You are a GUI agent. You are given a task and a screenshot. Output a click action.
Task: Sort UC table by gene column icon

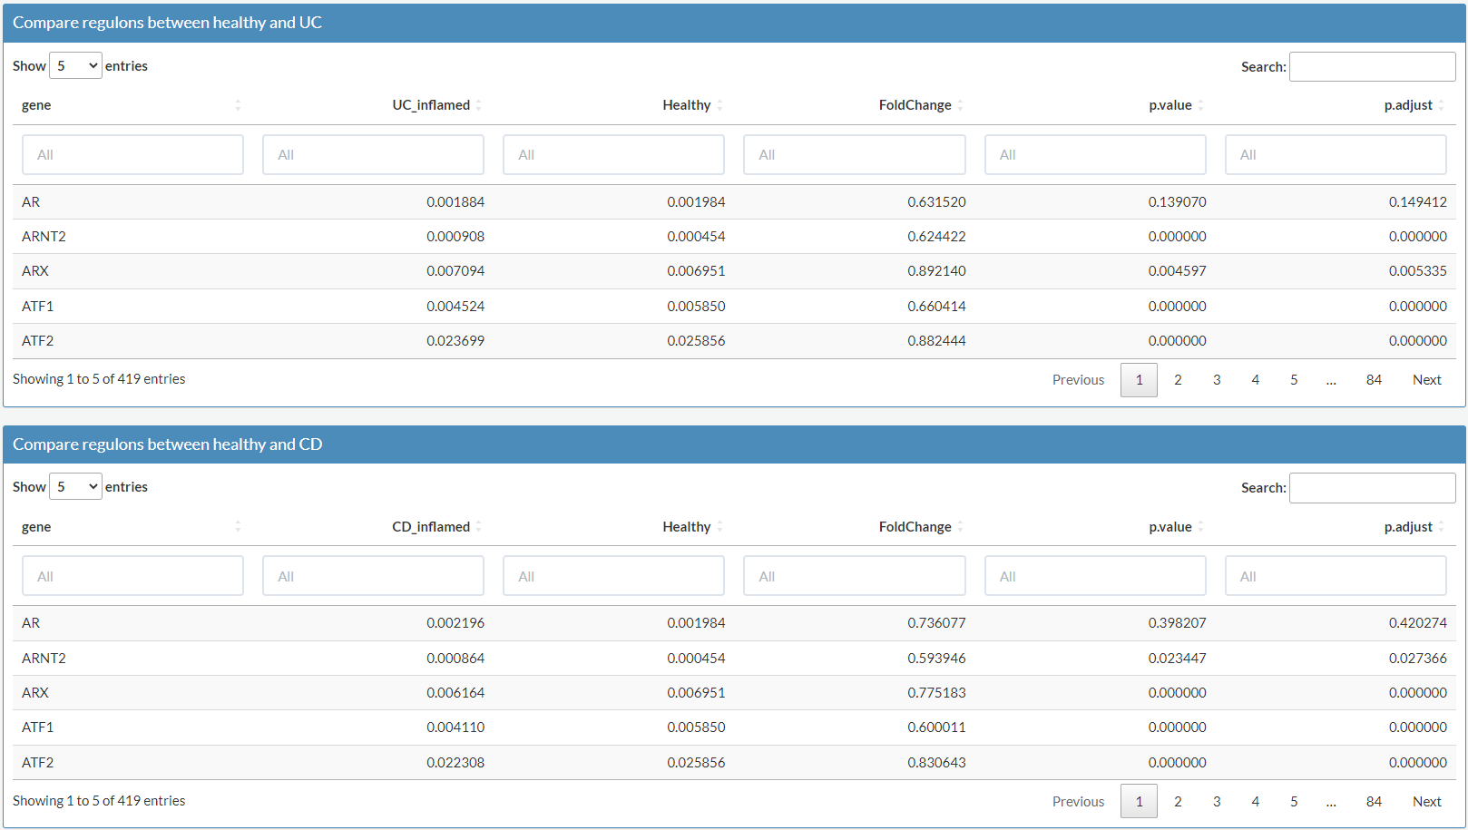tap(238, 105)
